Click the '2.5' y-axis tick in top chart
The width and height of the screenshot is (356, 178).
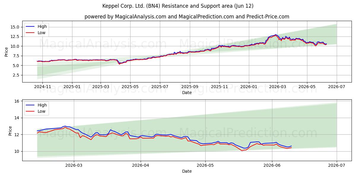point(17,75)
